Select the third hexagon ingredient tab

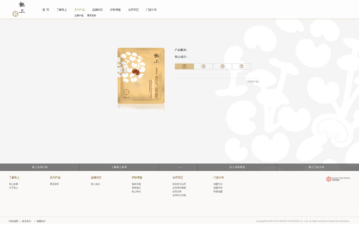point(222,66)
